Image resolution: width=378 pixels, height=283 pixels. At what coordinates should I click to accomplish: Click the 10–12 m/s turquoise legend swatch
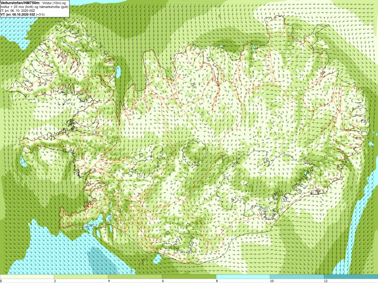click(x=297, y=277)
